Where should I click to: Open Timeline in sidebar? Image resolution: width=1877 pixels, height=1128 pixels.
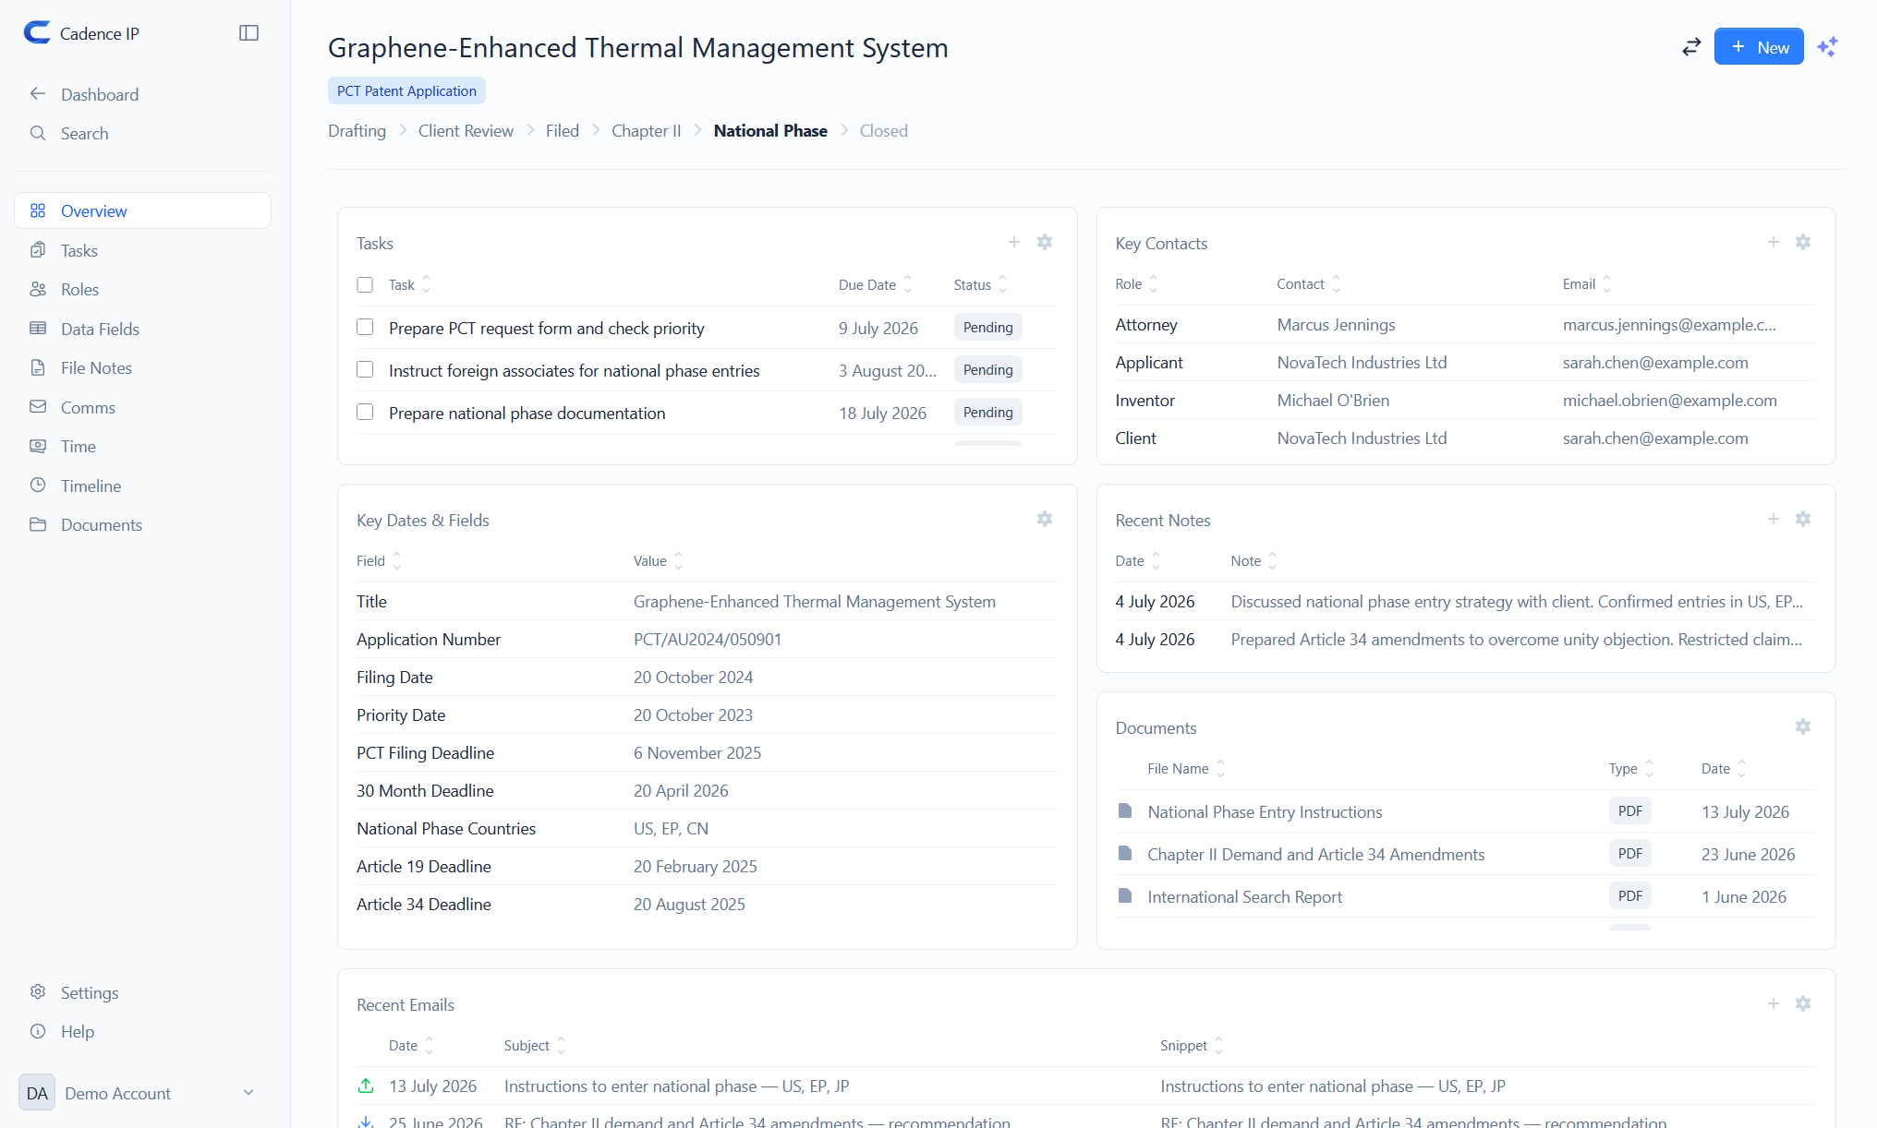coord(143,486)
